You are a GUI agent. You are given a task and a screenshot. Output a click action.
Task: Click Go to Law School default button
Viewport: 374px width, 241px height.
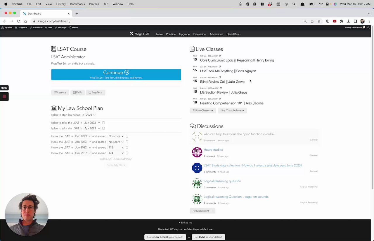click(x=165, y=237)
